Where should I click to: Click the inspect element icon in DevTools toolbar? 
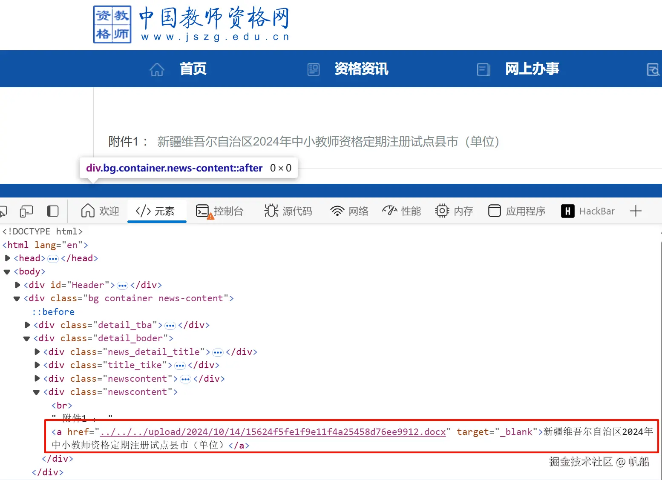3,211
